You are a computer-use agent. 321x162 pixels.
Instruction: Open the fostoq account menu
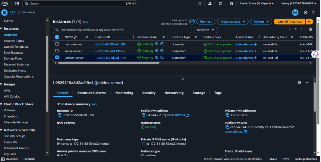point(299,4)
